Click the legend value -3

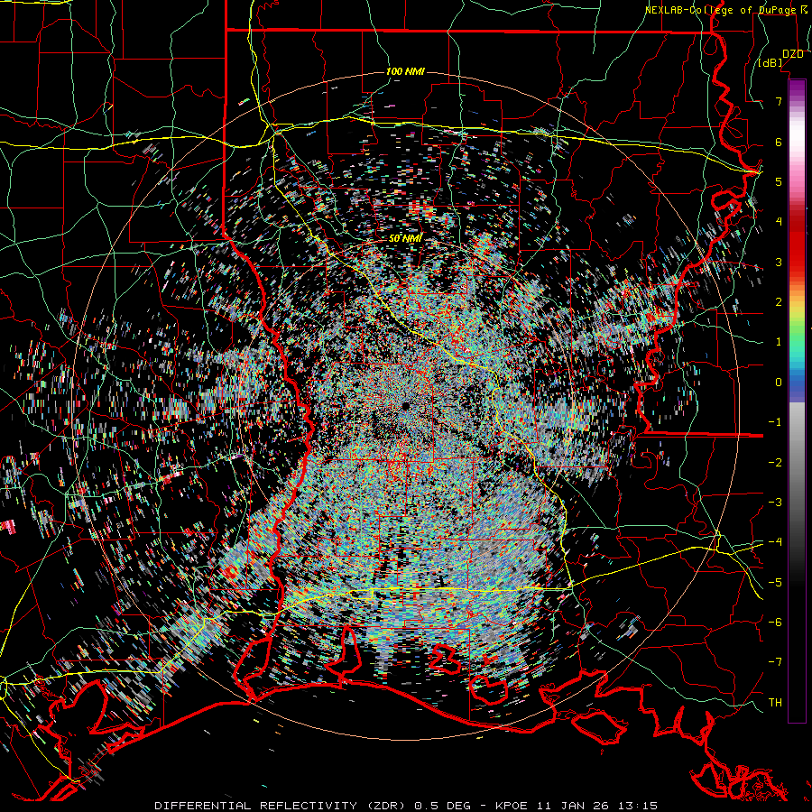pos(775,502)
